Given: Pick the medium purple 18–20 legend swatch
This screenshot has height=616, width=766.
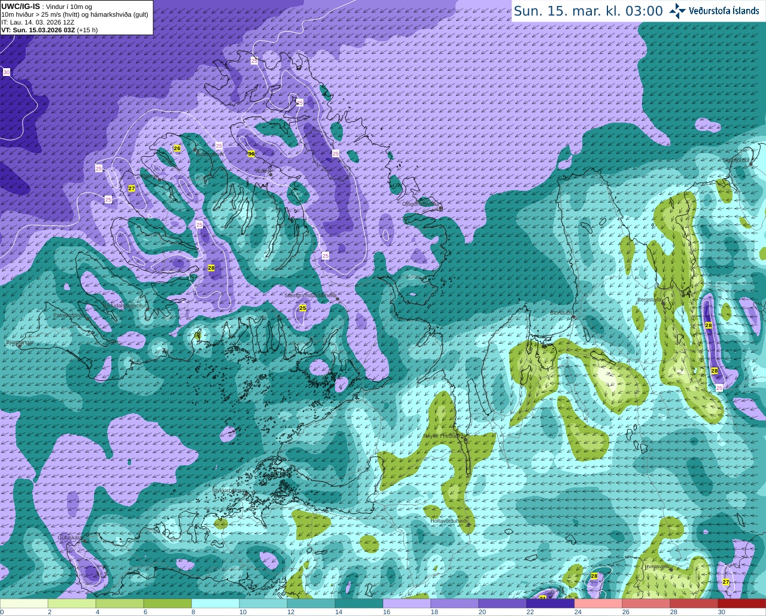Looking at the screenshot, I should pos(455,603).
